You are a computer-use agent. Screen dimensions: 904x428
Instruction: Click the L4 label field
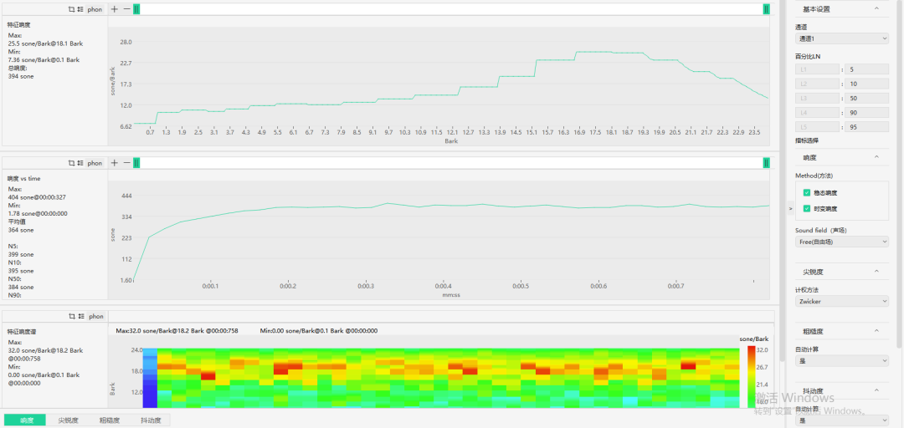pos(817,112)
